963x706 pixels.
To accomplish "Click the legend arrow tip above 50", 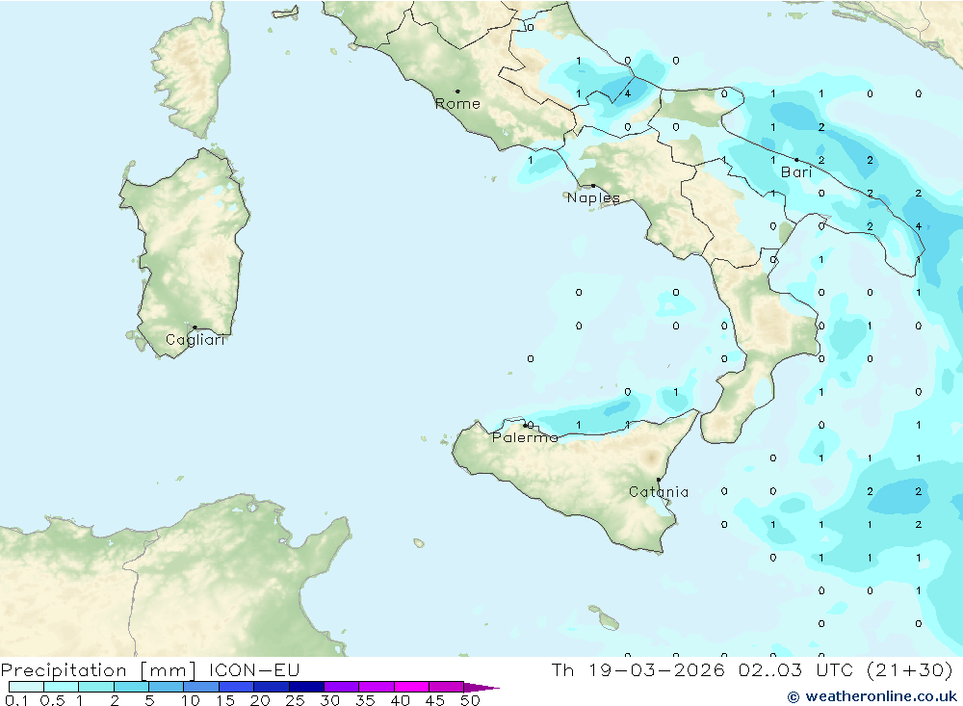I will coord(481,688).
